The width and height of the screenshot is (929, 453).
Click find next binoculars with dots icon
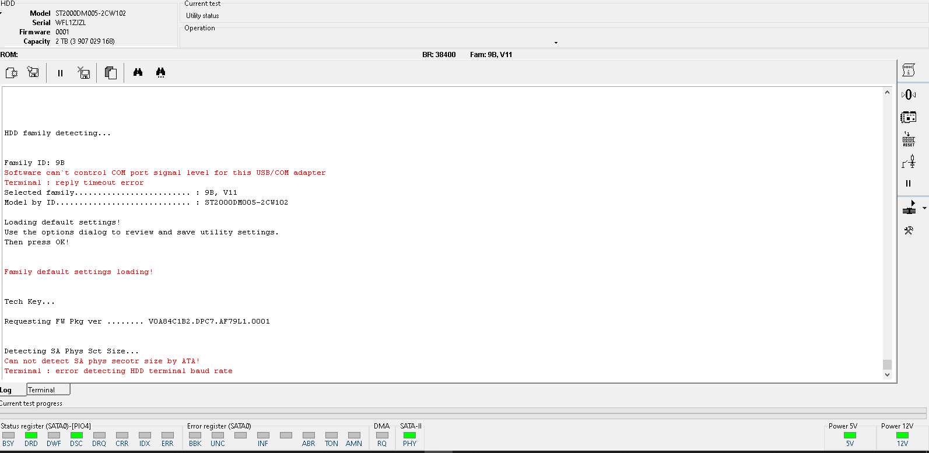point(160,73)
